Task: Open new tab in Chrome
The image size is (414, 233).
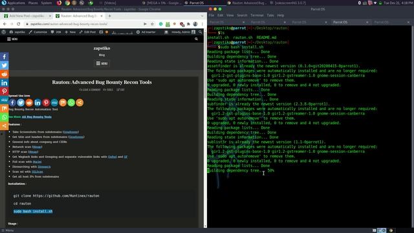Action: click(x=109, y=16)
